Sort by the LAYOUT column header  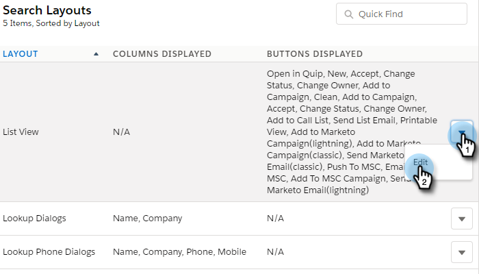[x=21, y=54]
